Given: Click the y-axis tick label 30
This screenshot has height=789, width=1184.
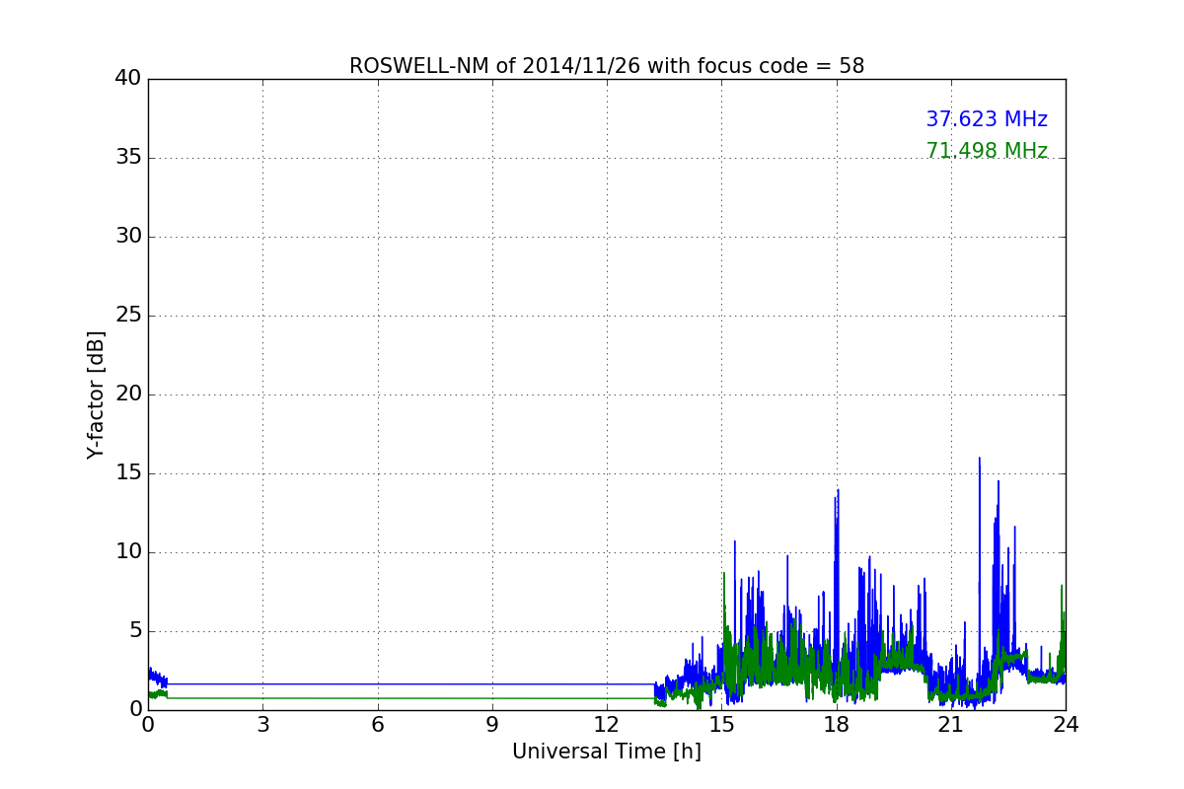Looking at the screenshot, I should (x=128, y=236).
